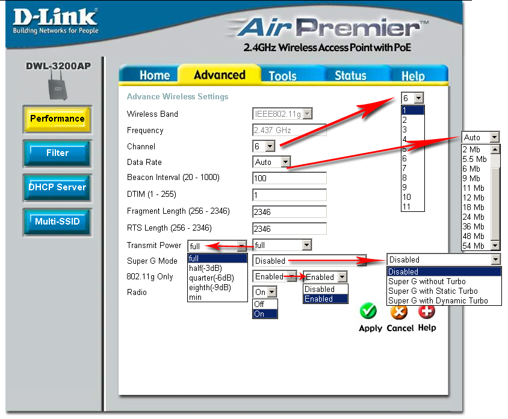508x419 pixels.
Task: Click the red Help plus icon
Action: 426,311
